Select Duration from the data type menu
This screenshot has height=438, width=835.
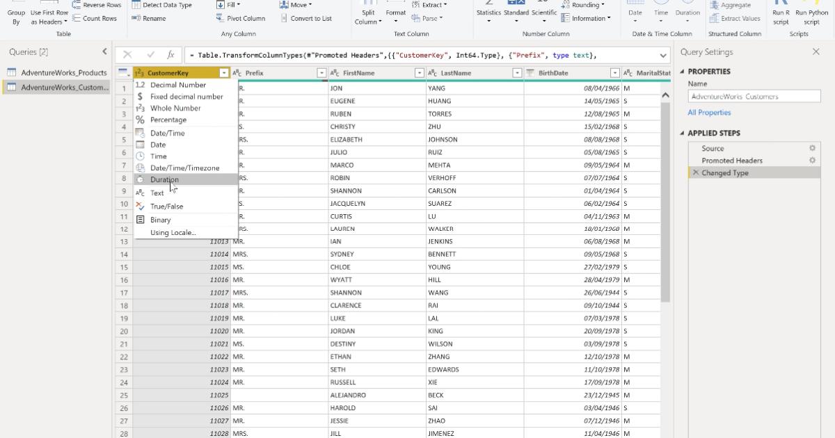165,179
